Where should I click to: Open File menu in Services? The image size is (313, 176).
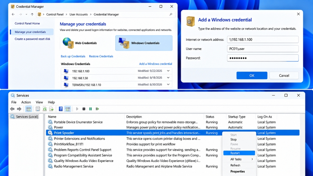14,102
